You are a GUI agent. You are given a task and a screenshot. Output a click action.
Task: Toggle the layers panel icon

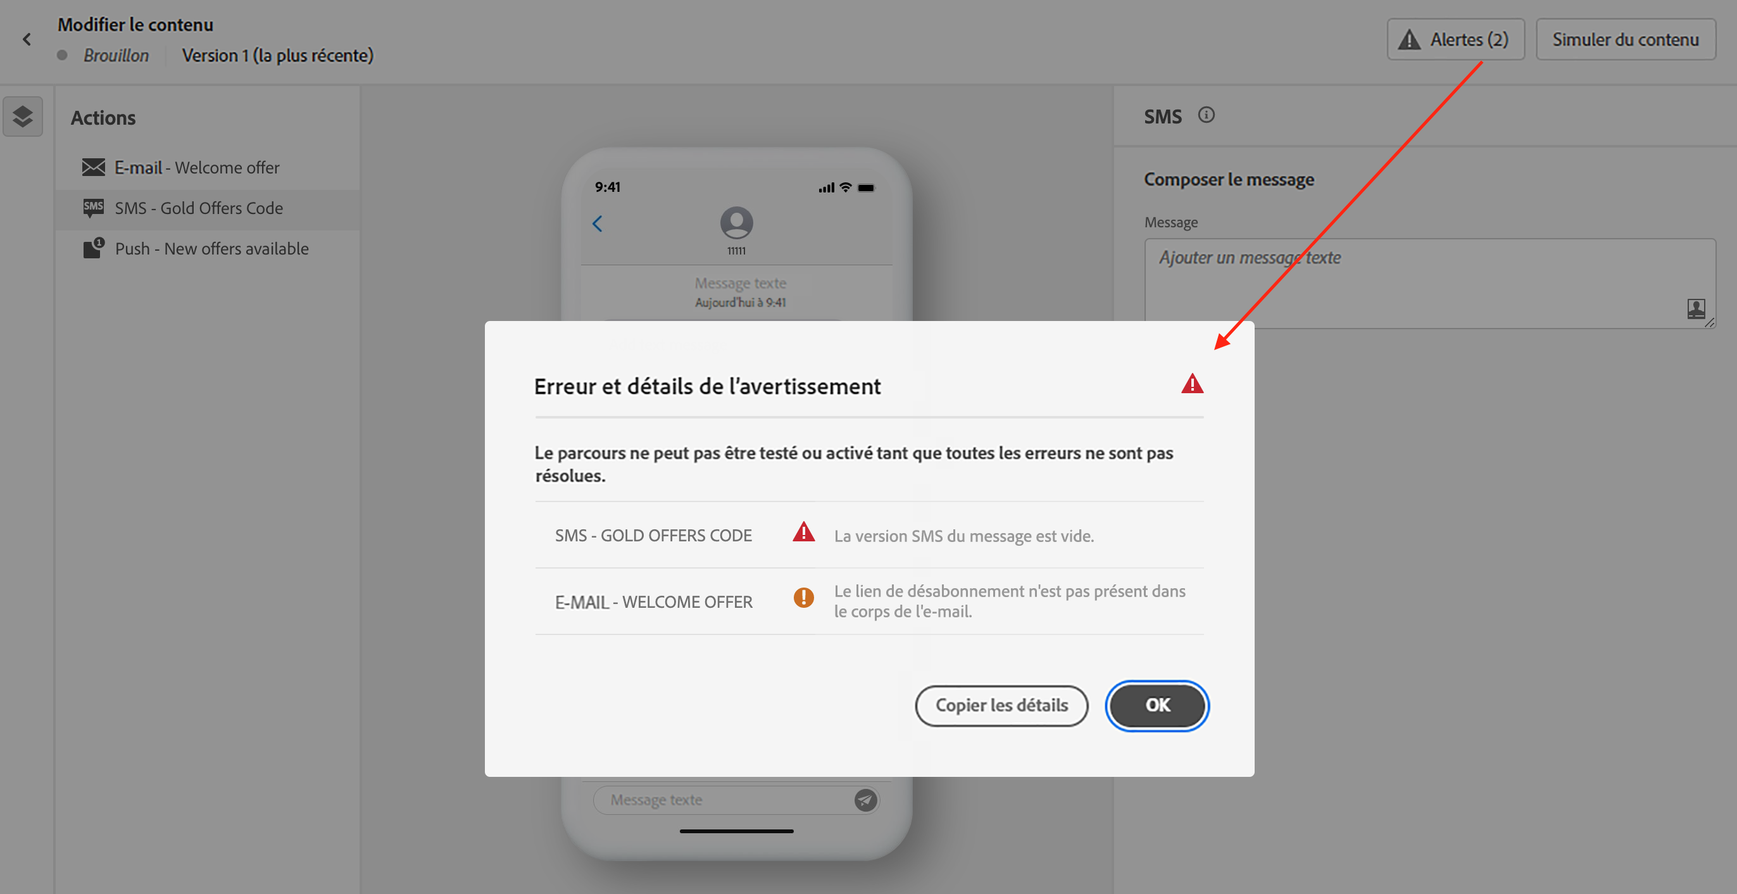point(23,116)
